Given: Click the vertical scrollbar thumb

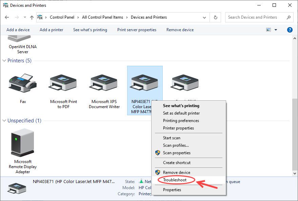Looking at the screenshot, I should click(295, 134).
